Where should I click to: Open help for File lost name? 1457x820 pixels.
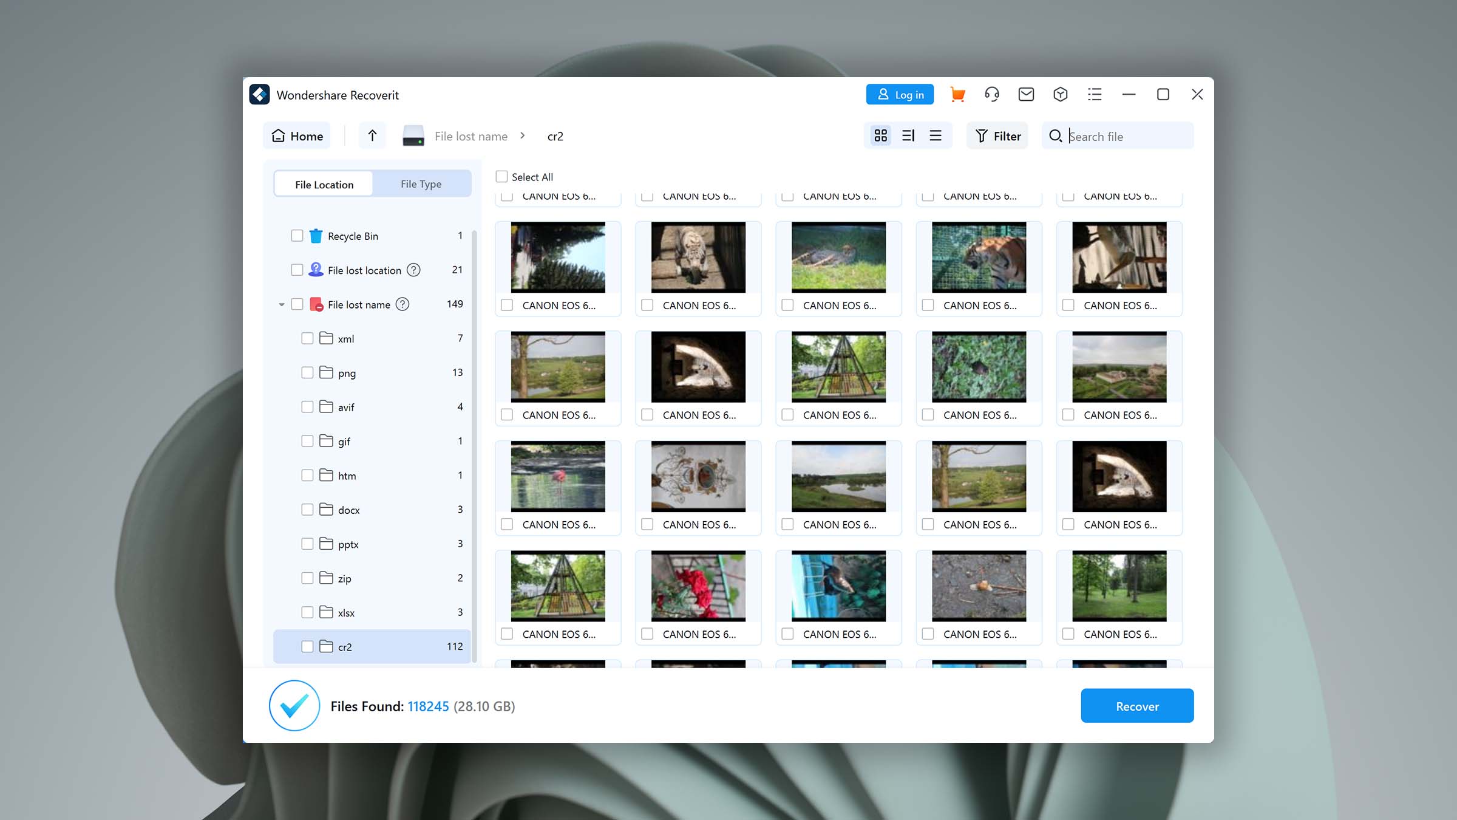click(402, 304)
